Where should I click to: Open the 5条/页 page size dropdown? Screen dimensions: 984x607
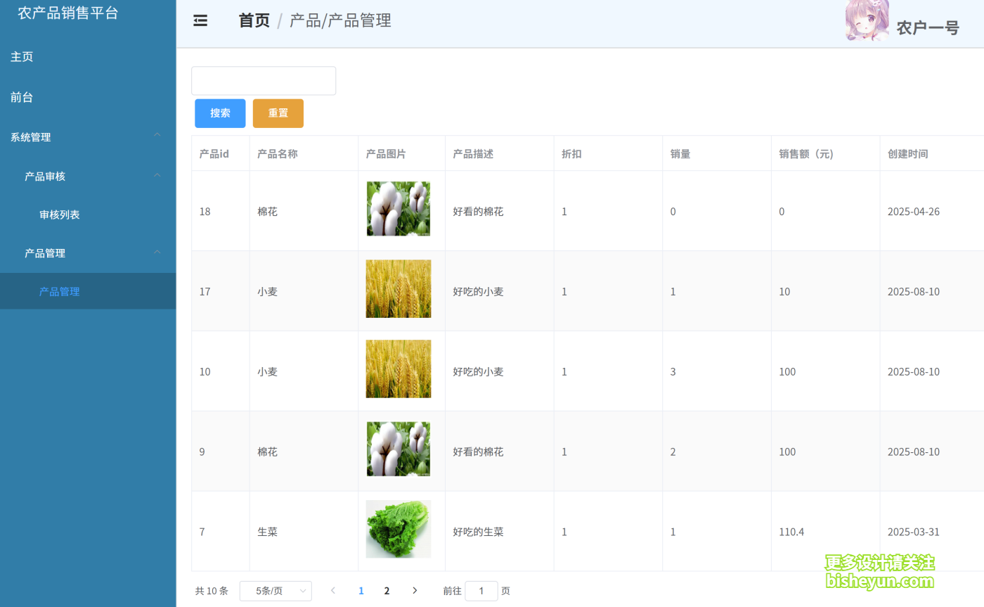(x=276, y=591)
